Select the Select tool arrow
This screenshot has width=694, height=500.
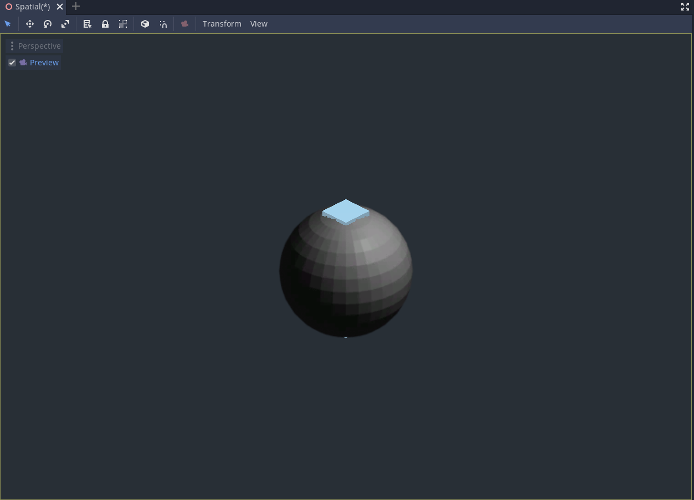coord(7,24)
